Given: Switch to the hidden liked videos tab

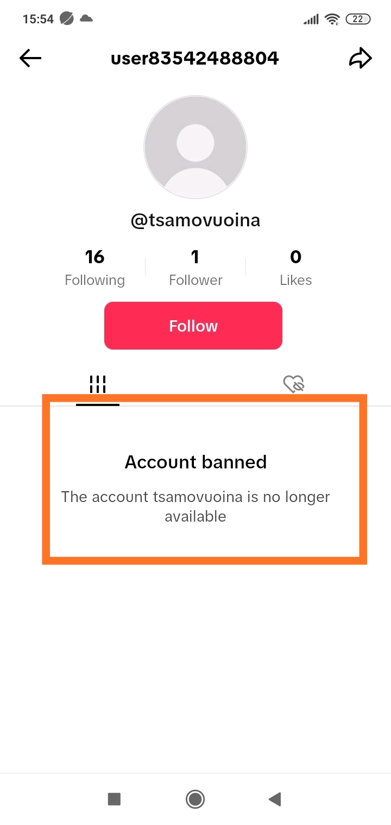Looking at the screenshot, I should tap(294, 384).
